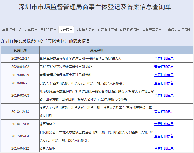Switch to 许可经营信息 tab
The image size is (194, 153).
[28, 30]
